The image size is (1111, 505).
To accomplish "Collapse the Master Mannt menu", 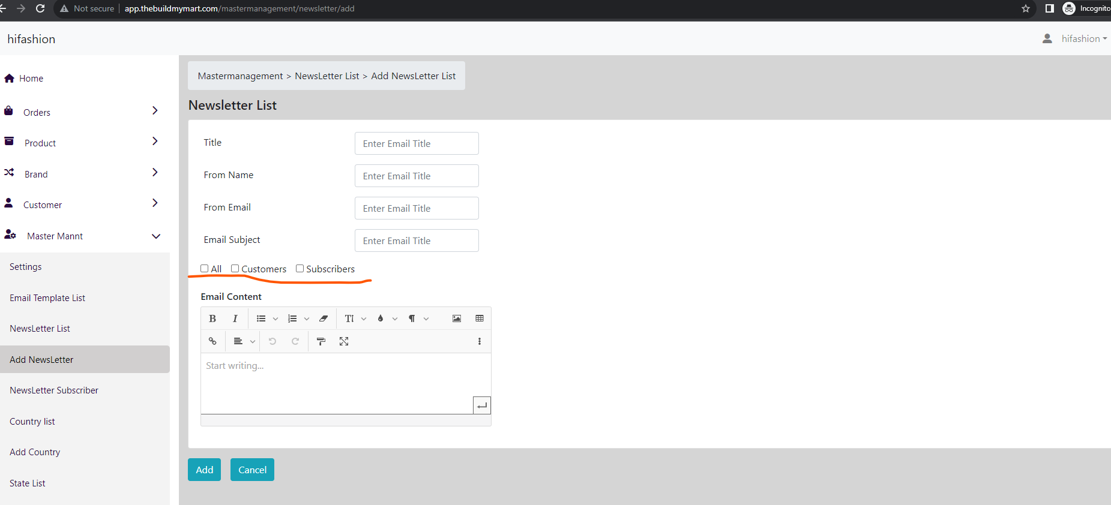I will coord(156,236).
